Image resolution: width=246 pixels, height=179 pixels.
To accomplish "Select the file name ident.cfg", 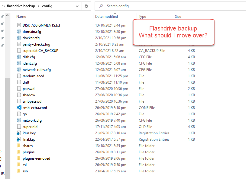I will (30, 63).
